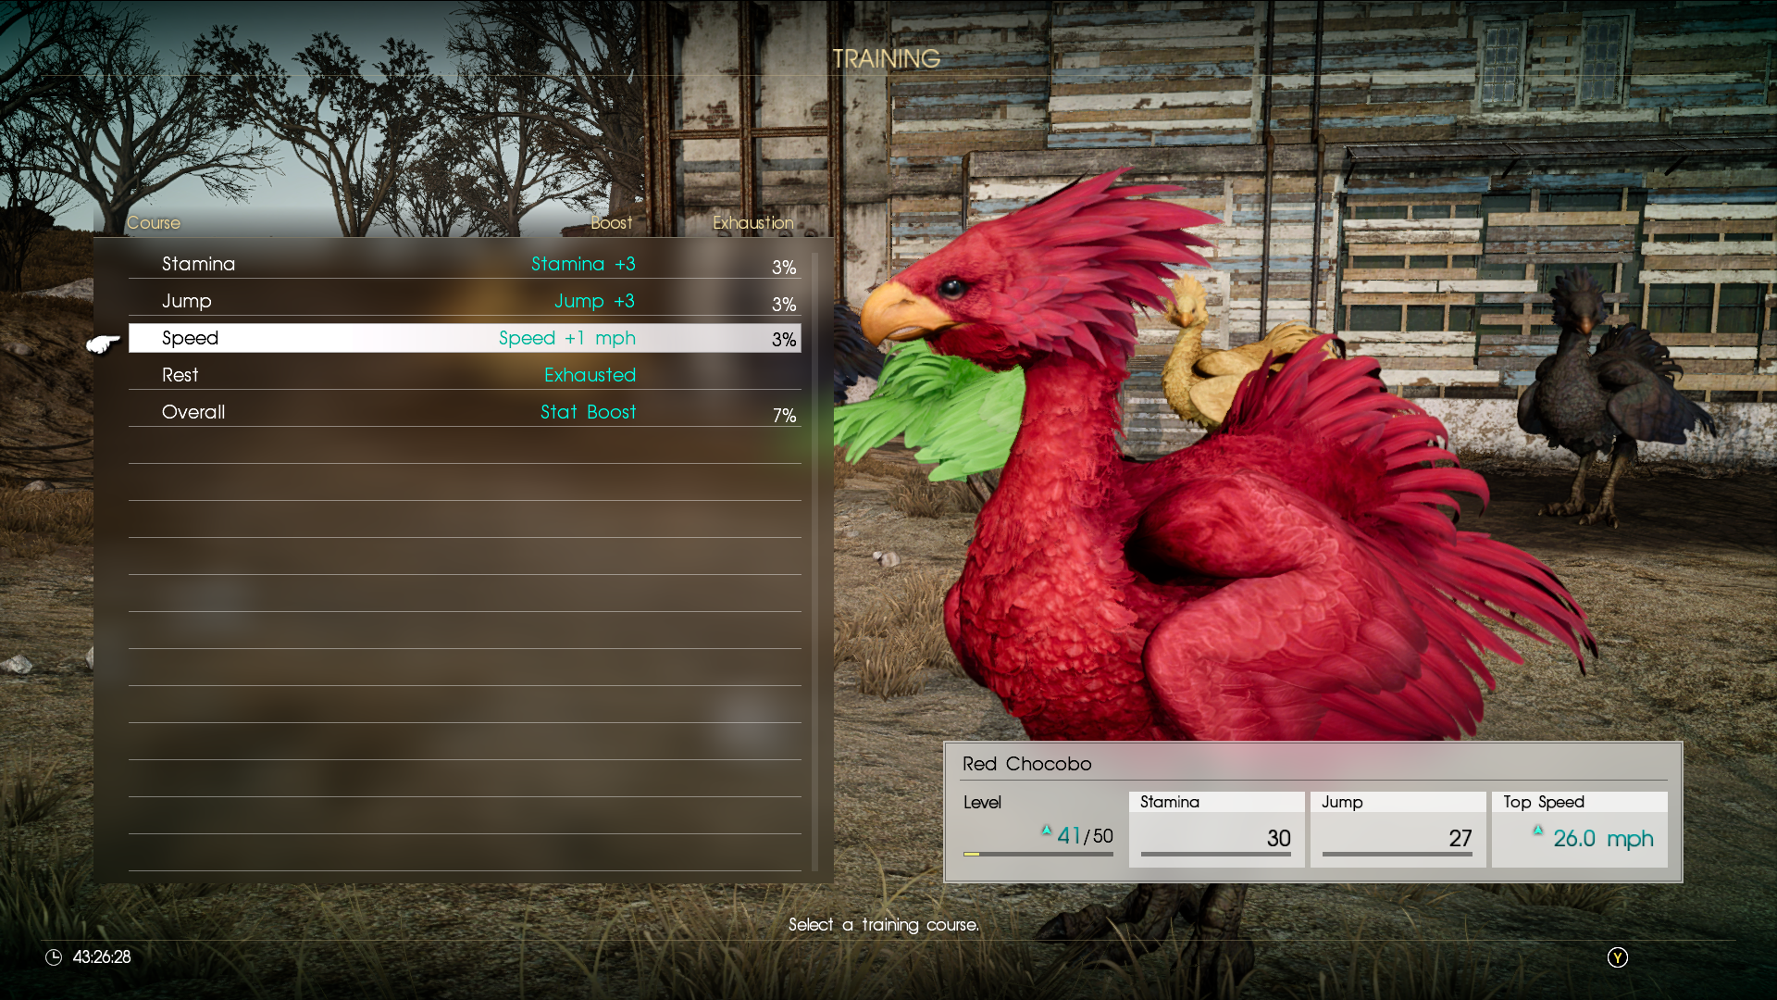
Task: Click the Jump stat box value 27
Action: click(1460, 838)
